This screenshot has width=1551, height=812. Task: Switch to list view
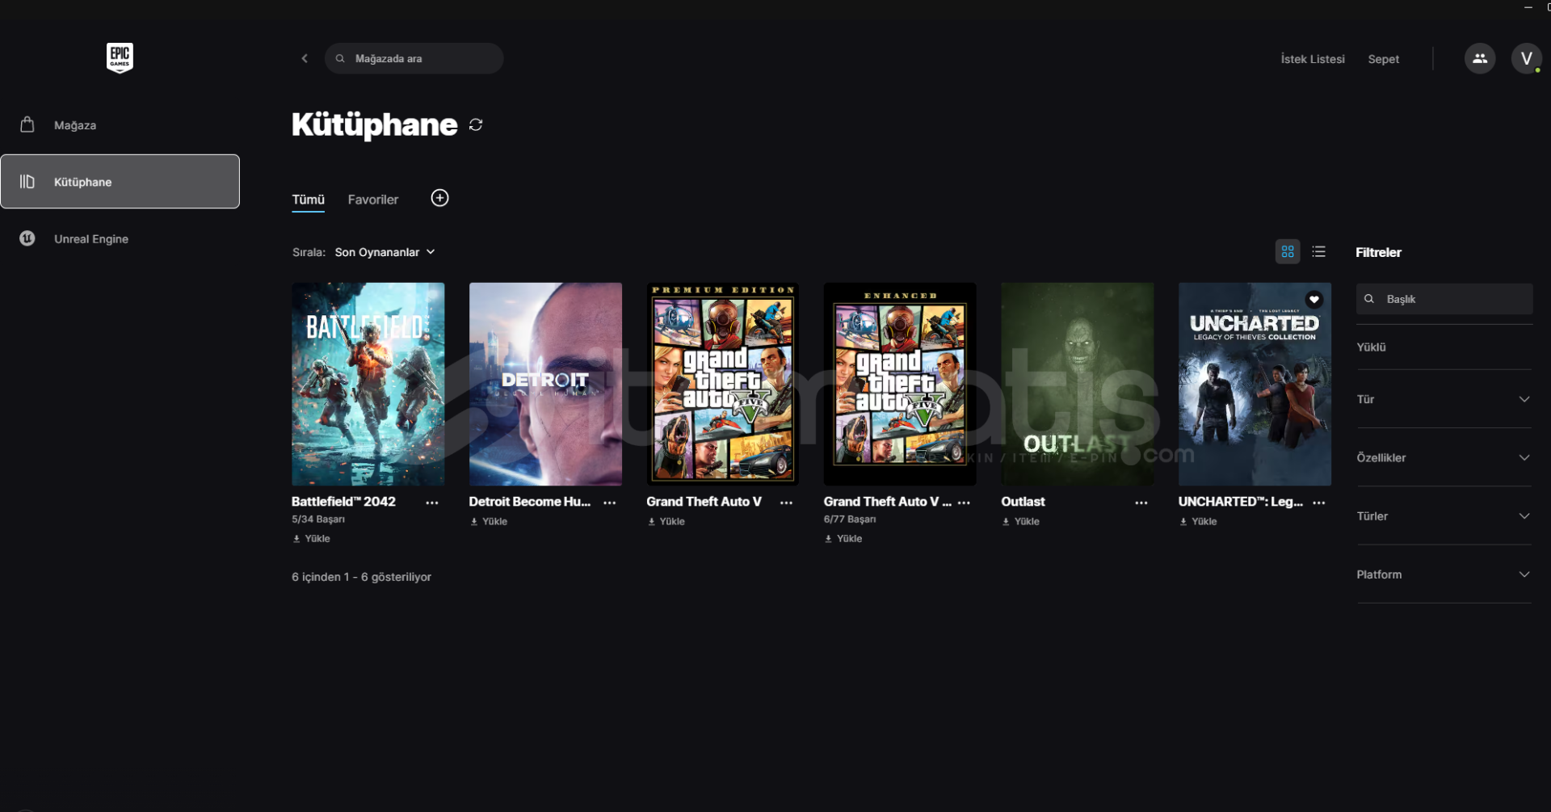[x=1319, y=251]
